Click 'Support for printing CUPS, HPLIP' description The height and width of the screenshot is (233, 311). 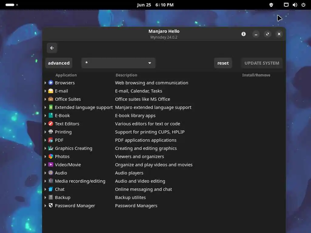point(150,132)
